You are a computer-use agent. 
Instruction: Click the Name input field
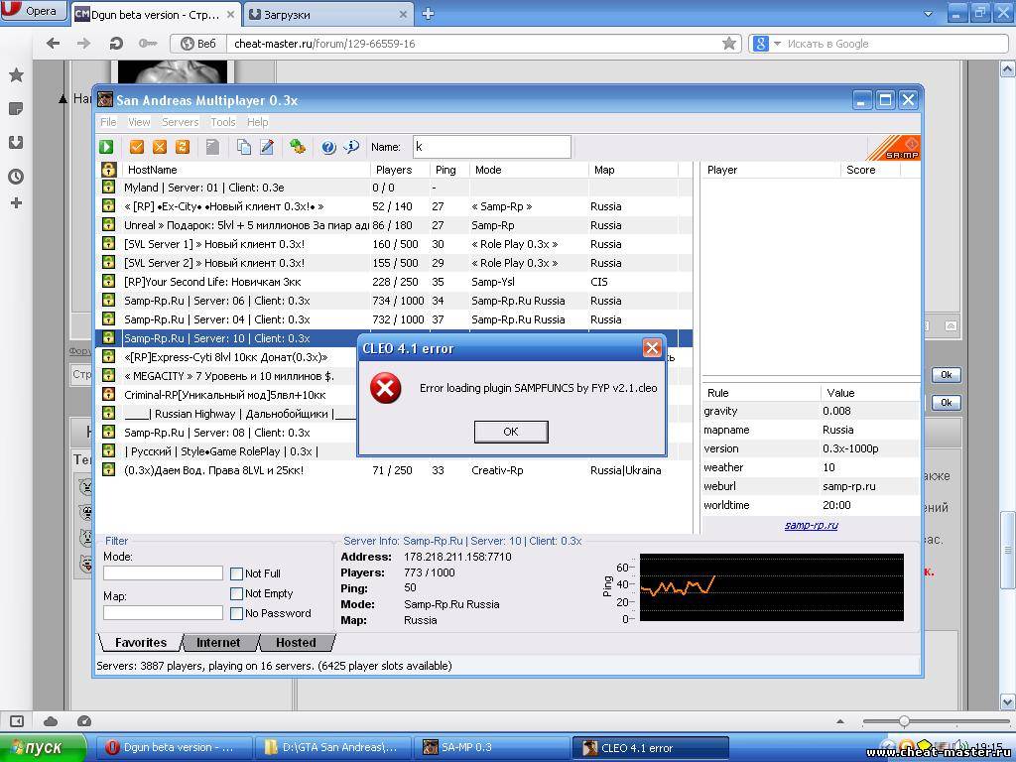pyautogui.click(x=492, y=147)
